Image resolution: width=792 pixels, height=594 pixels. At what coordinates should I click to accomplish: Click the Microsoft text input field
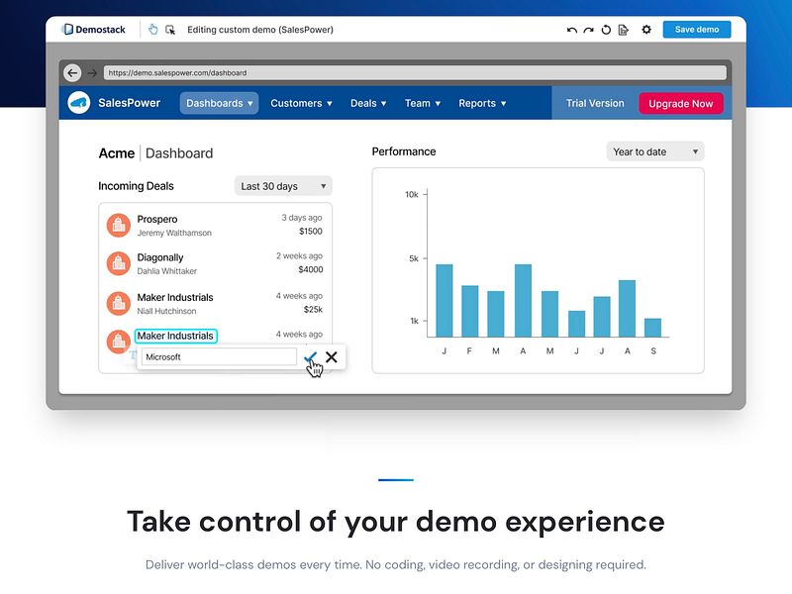[219, 356]
